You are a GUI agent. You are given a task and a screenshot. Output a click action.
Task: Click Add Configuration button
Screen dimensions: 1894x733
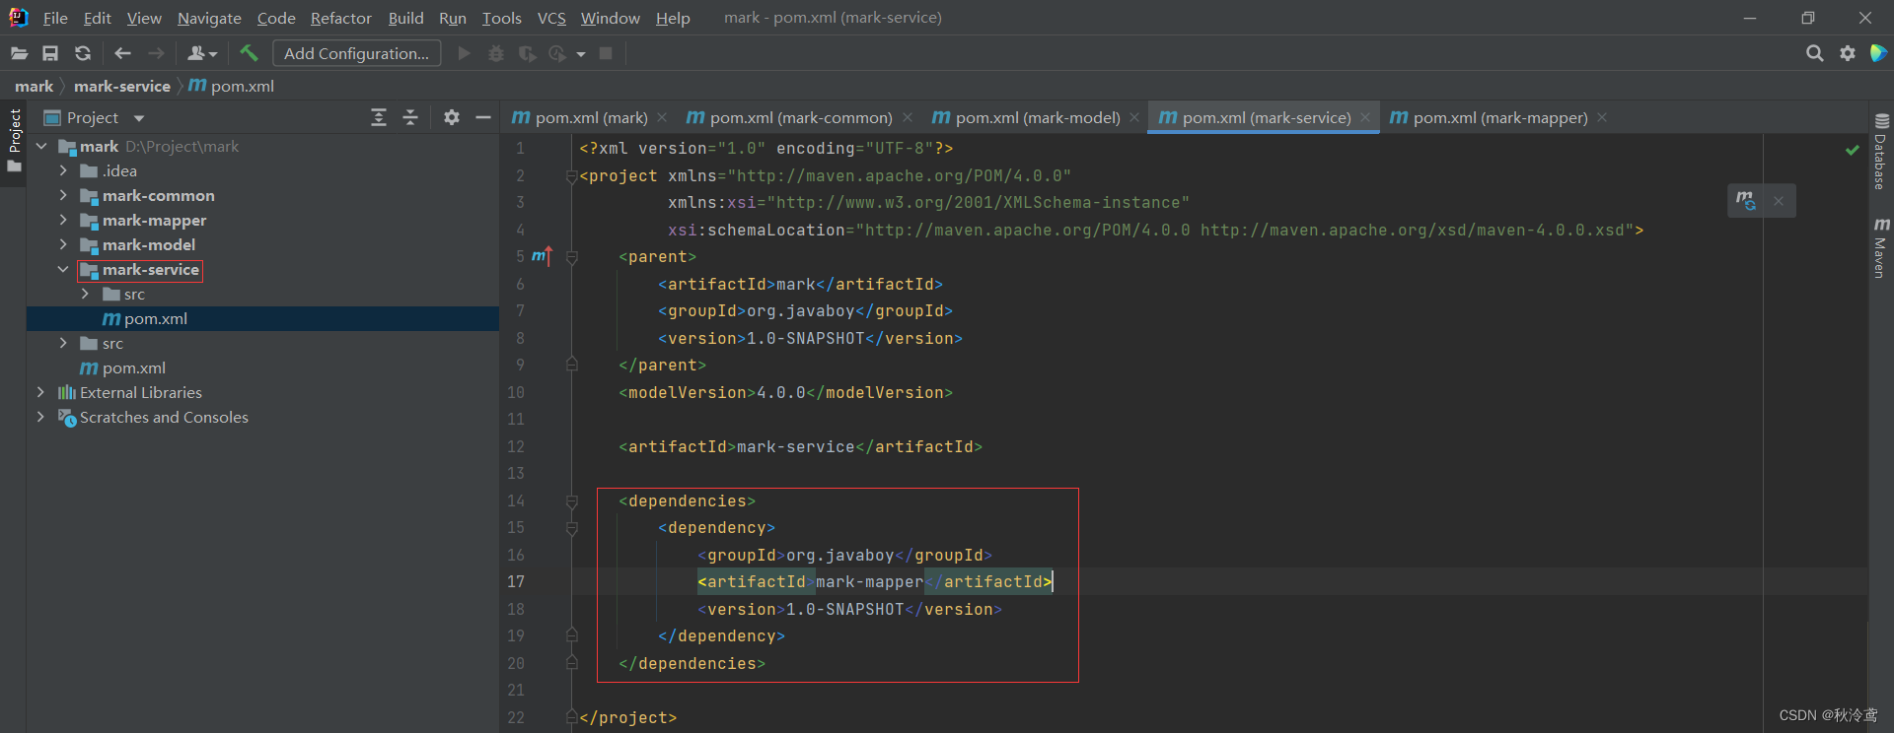[x=356, y=53]
